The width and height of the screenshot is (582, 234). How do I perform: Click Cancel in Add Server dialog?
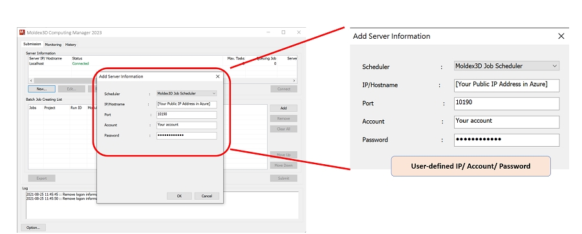coord(207,196)
